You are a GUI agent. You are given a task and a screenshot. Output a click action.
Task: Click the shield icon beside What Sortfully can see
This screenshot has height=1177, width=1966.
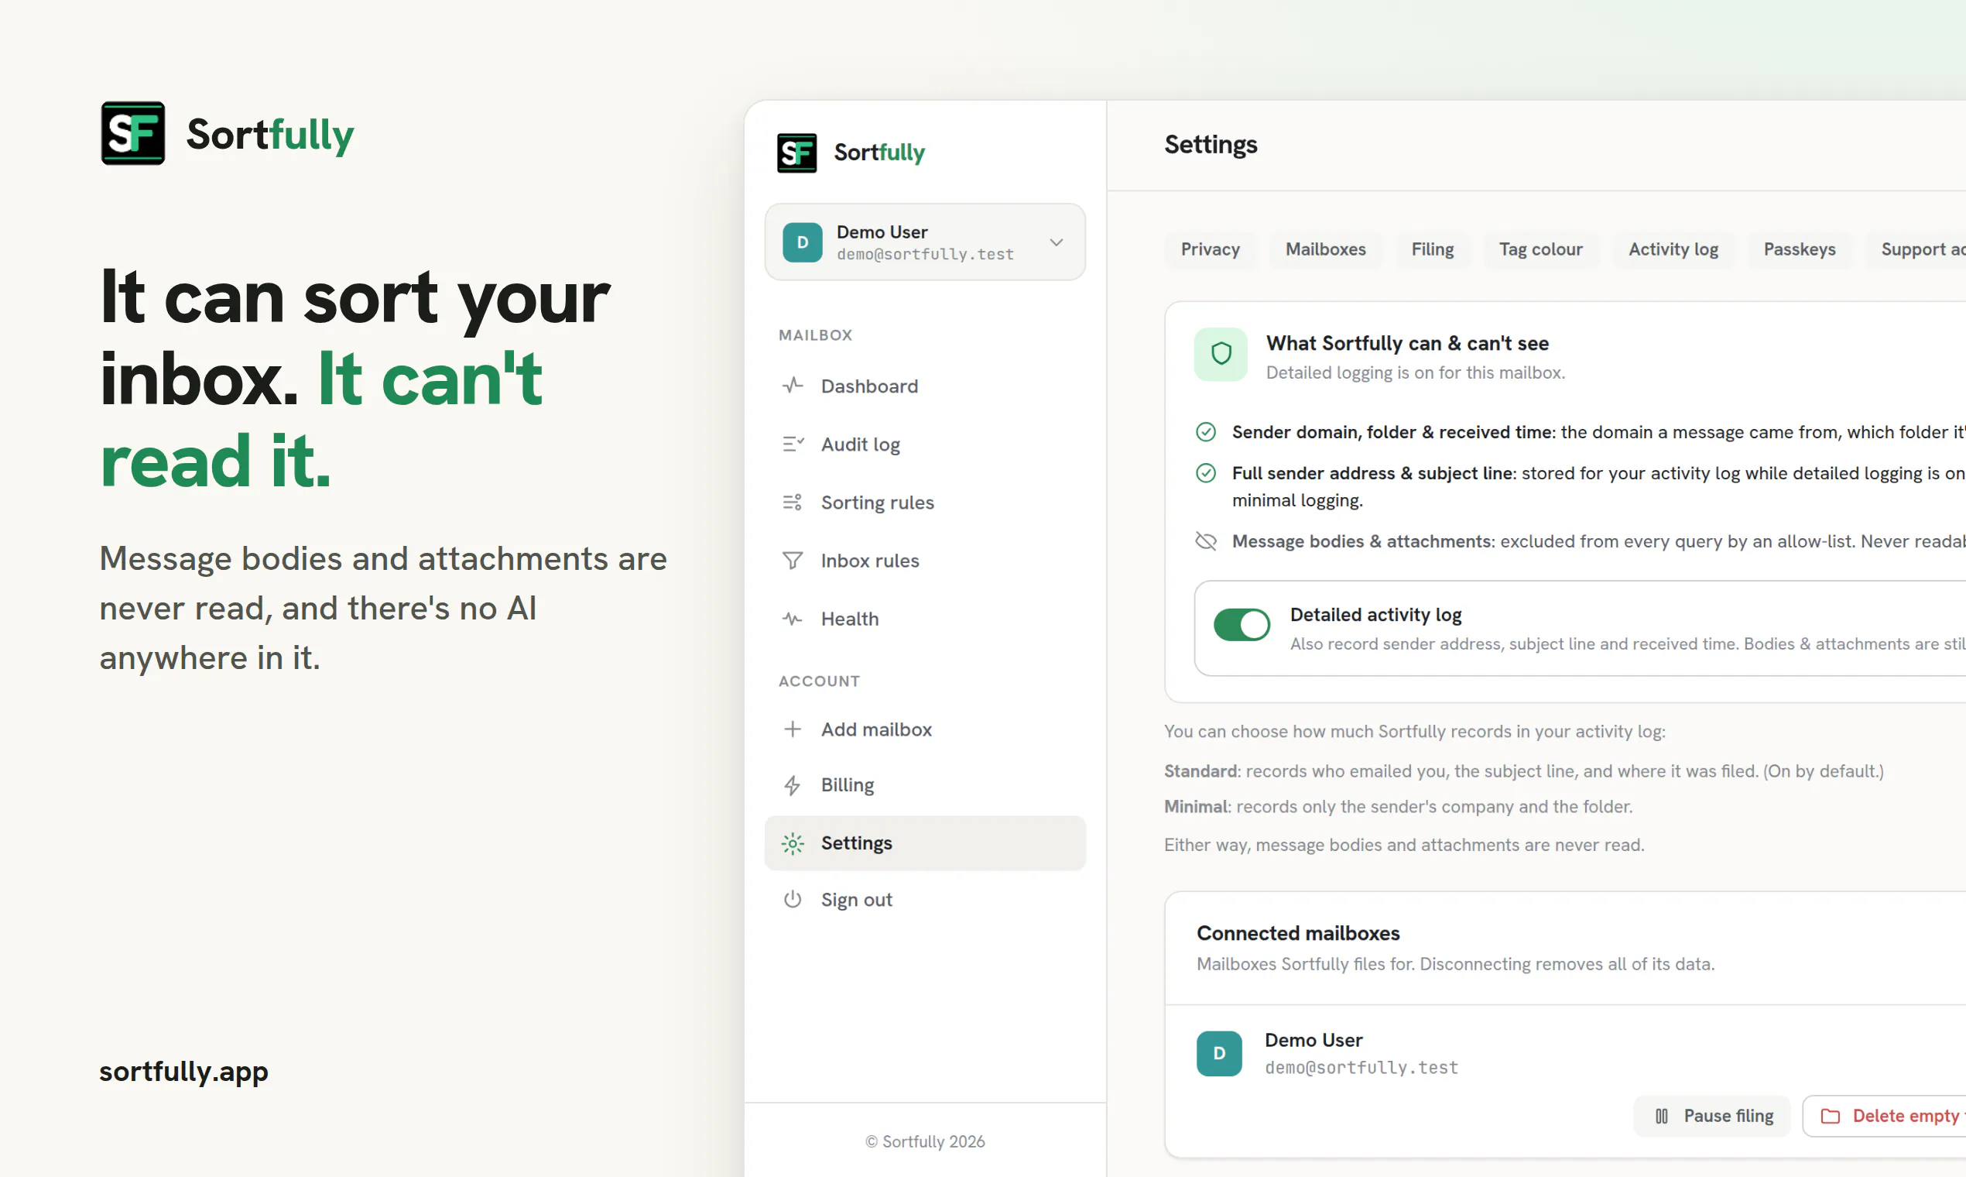click(1221, 355)
